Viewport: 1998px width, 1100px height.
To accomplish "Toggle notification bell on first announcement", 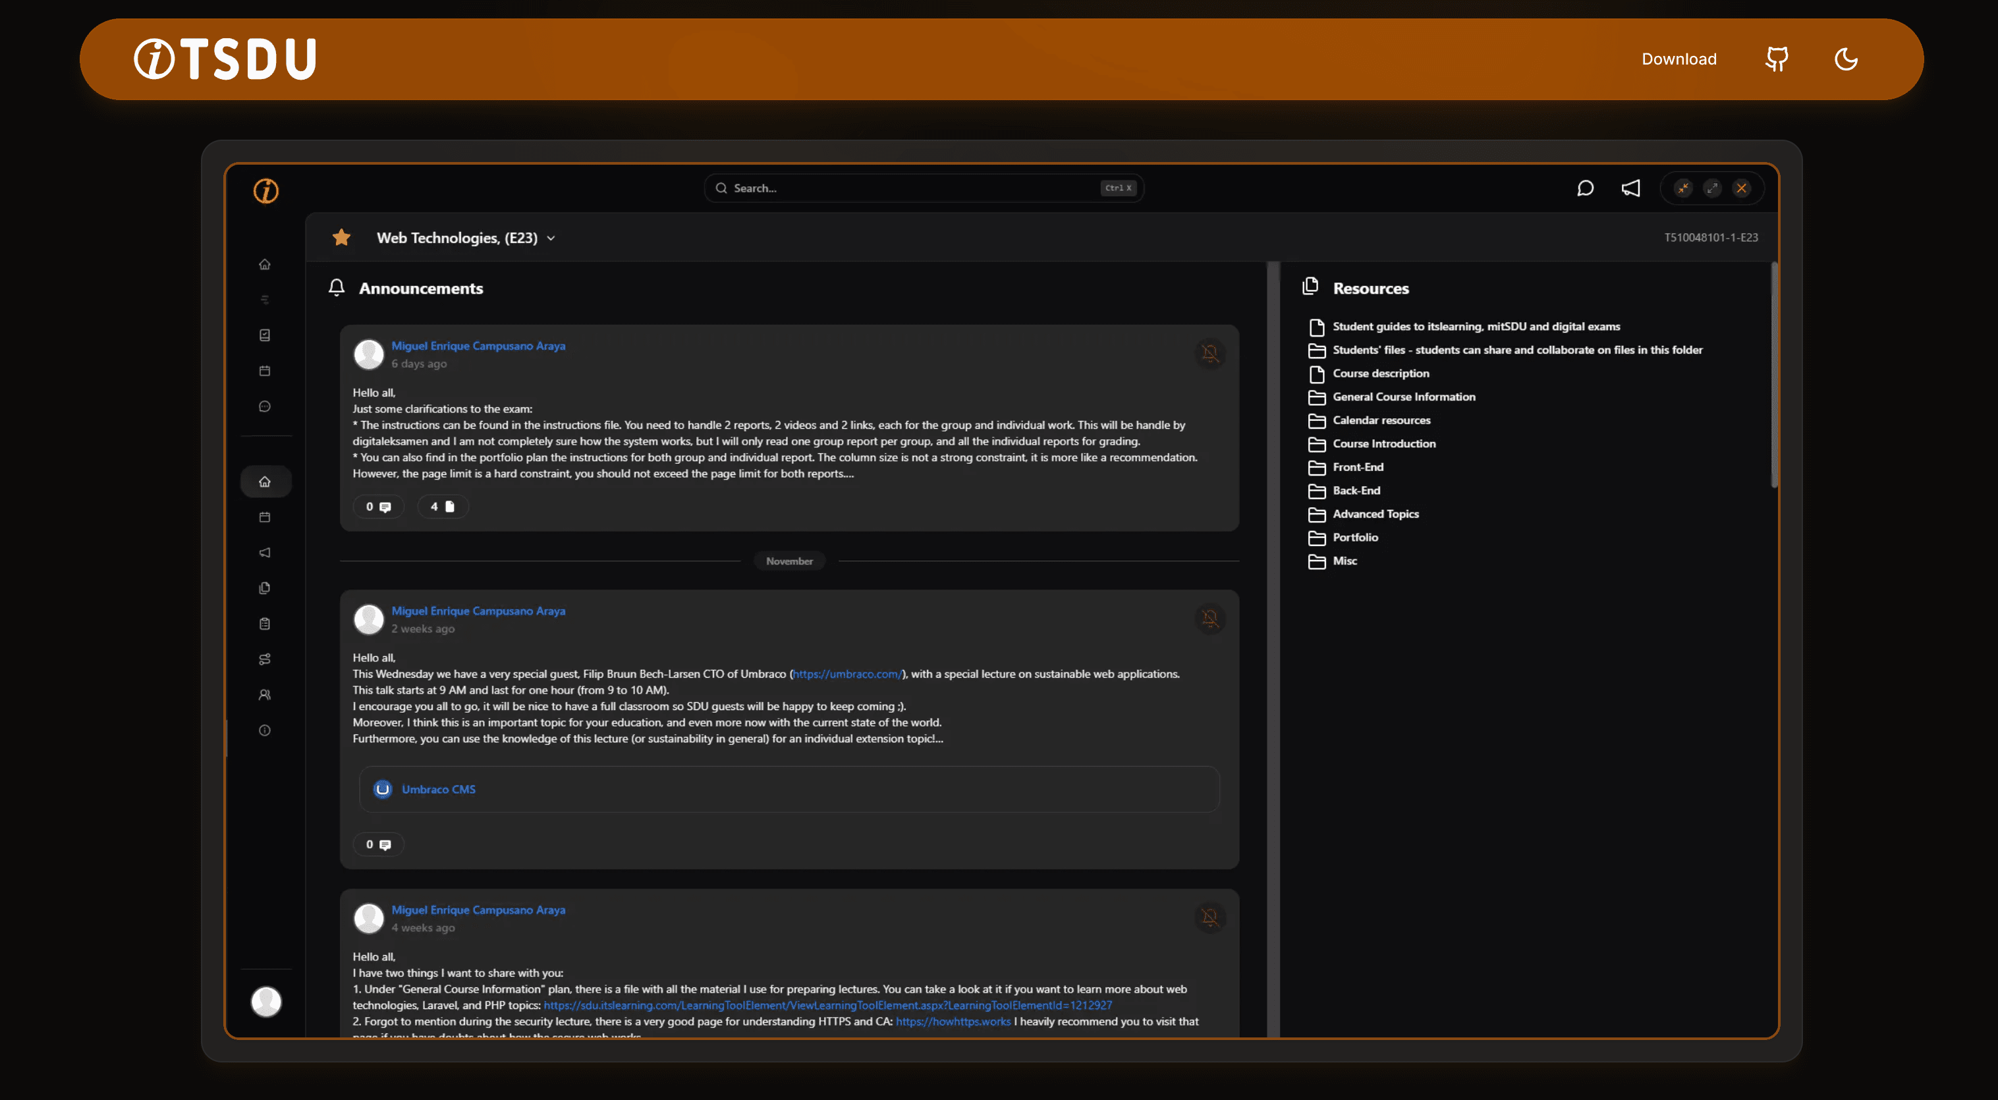I will point(1209,354).
